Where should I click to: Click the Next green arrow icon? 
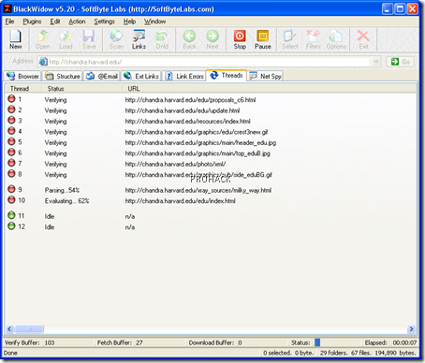[212, 36]
